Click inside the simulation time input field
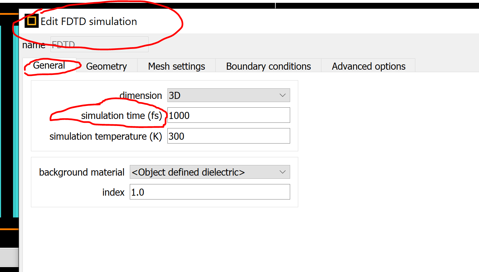 coord(229,115)
